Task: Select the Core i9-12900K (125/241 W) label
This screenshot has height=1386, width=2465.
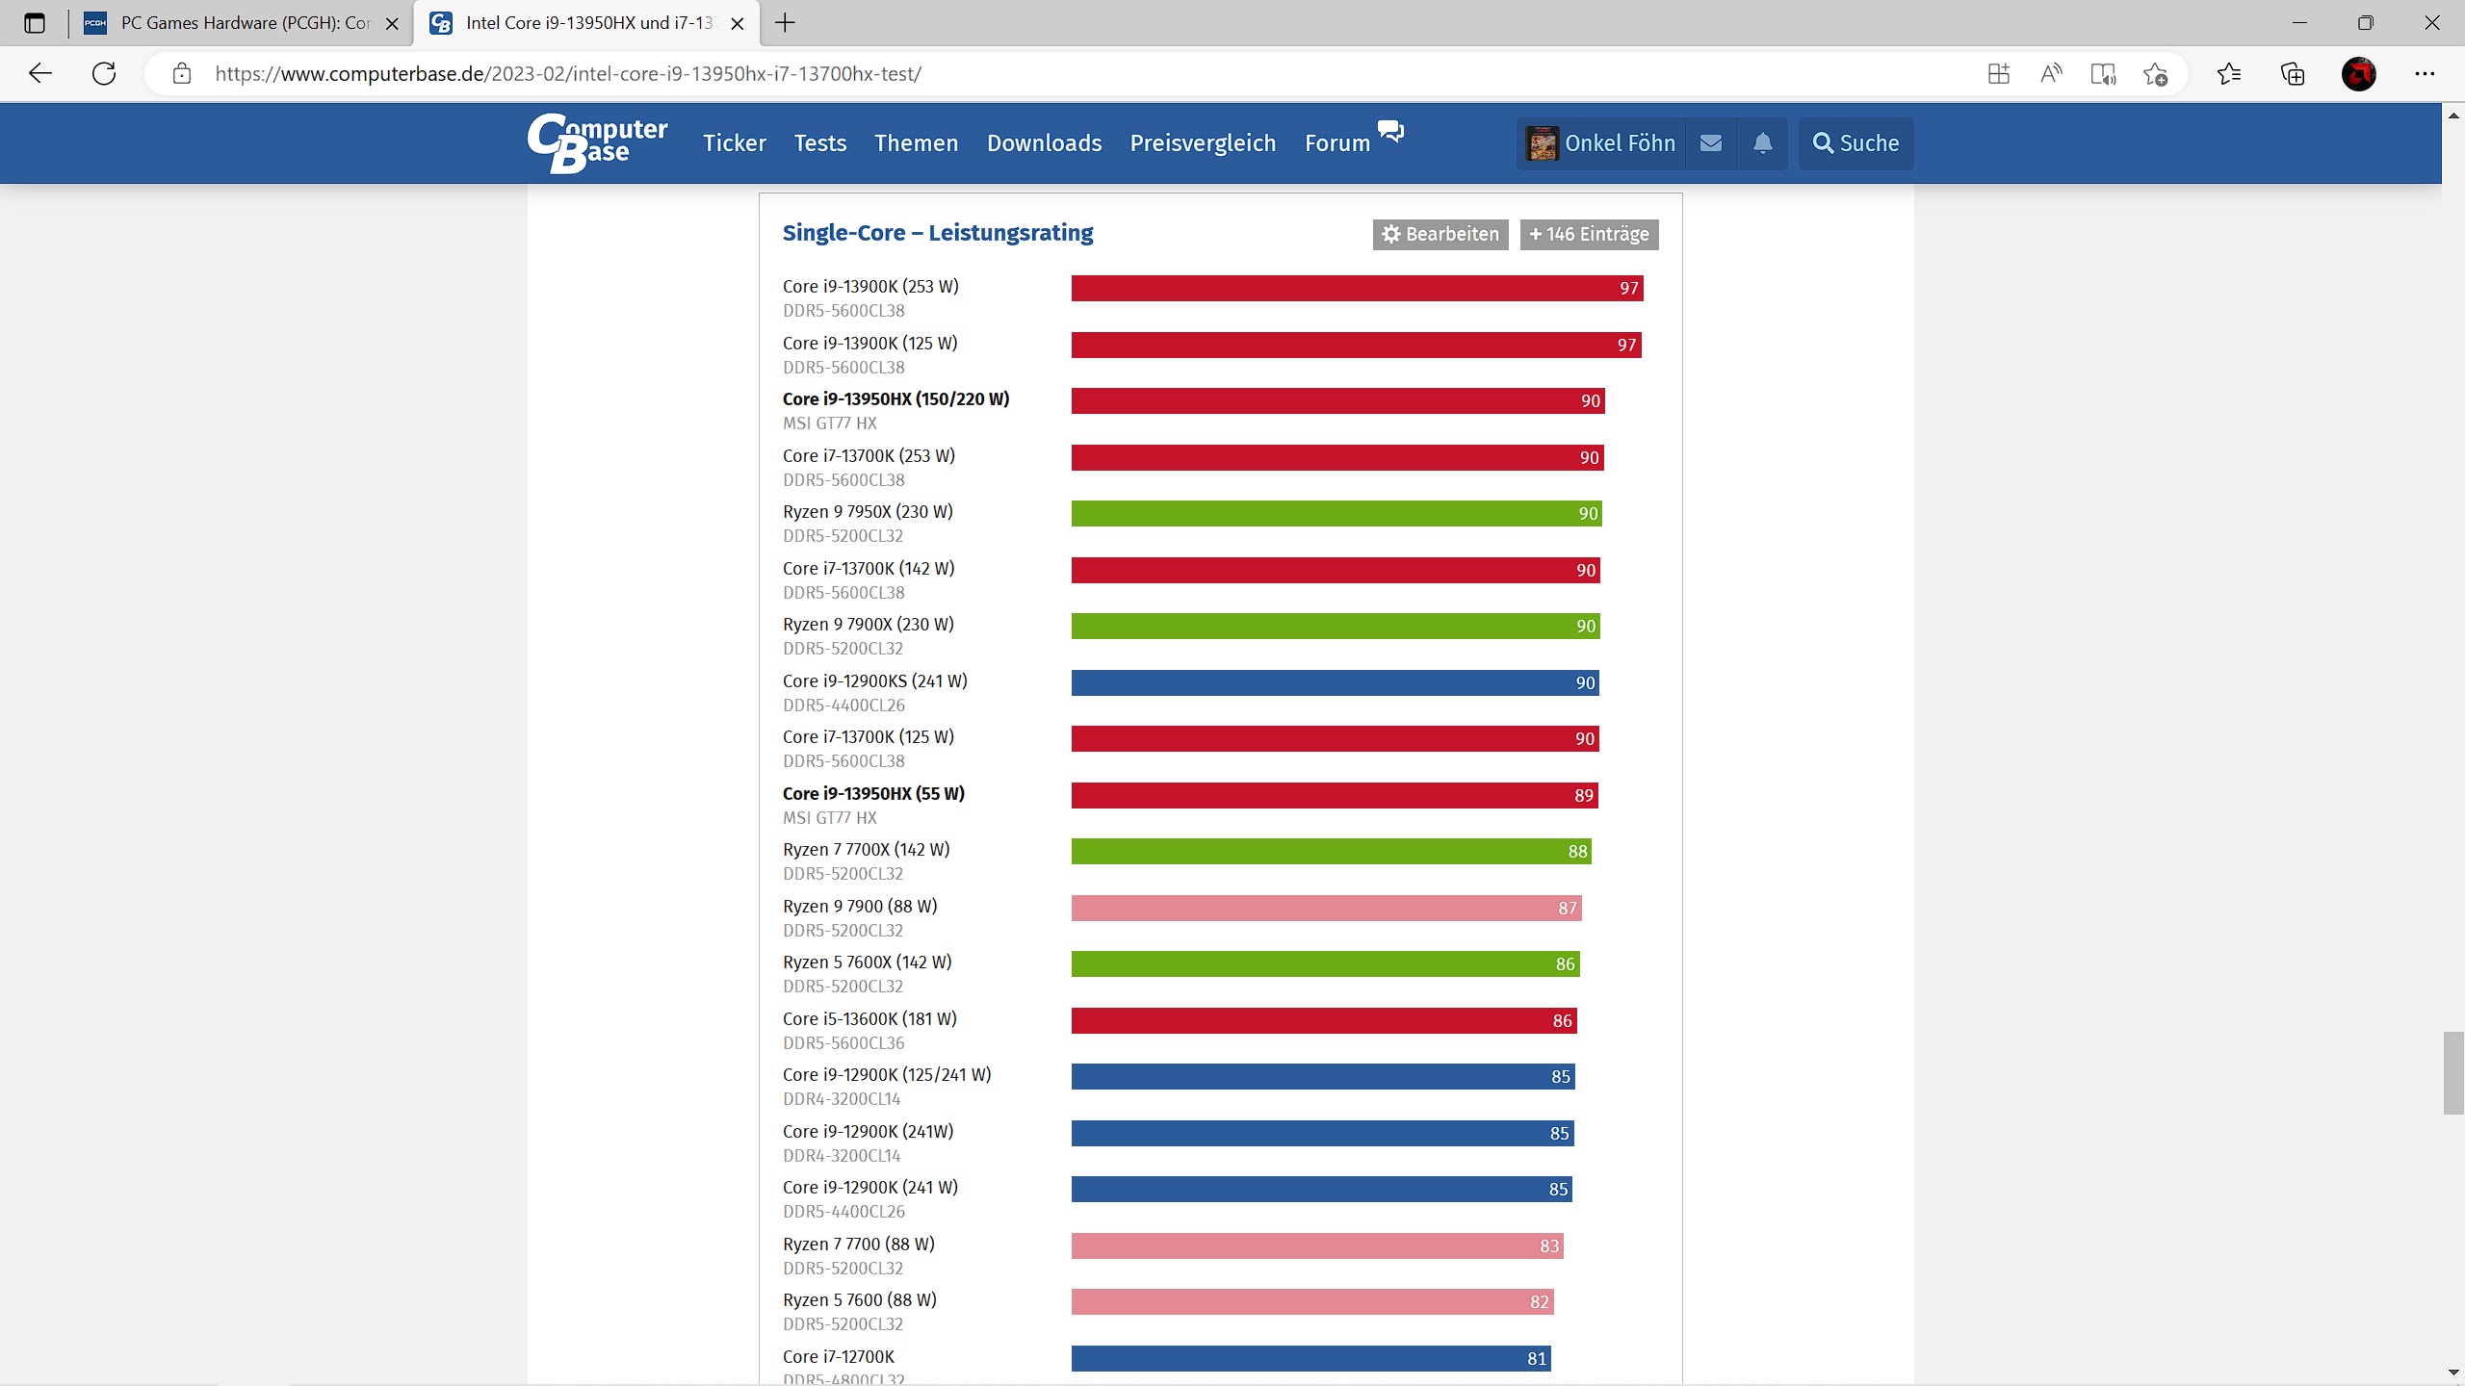Action: (x=887, y=1074)
